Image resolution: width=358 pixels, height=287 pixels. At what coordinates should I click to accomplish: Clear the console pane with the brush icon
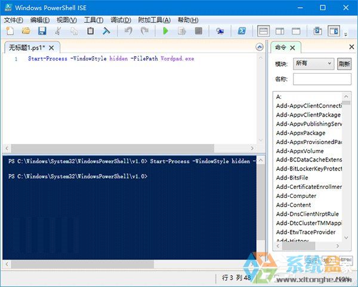106,30
